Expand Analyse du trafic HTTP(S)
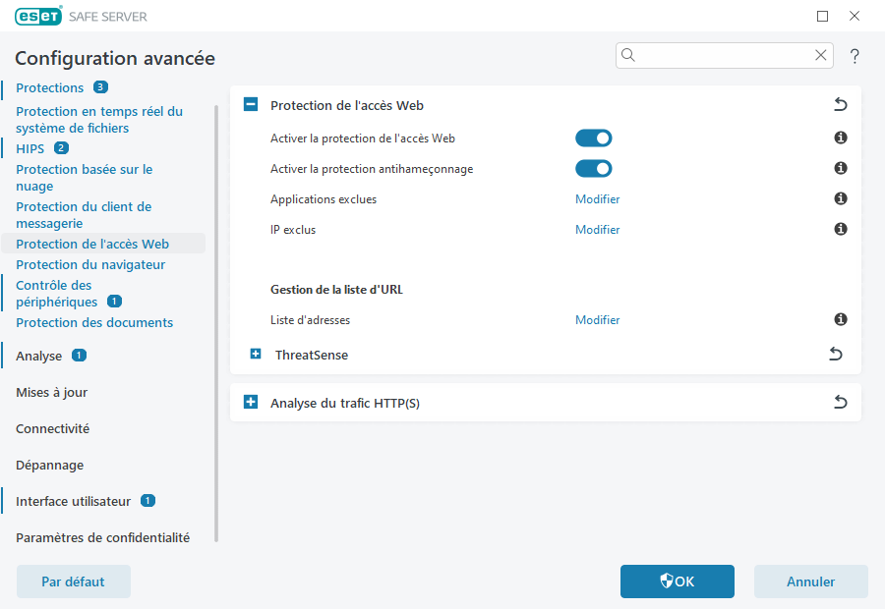The width and height of the screenshot is (885, 609). click(251, 402)
